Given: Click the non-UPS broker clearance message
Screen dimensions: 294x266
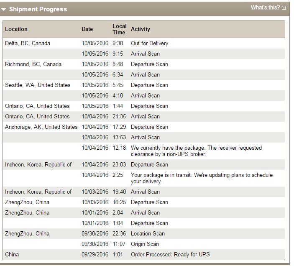Looking at the screenshot, I should pyautogui.click(x=196, y=151).
